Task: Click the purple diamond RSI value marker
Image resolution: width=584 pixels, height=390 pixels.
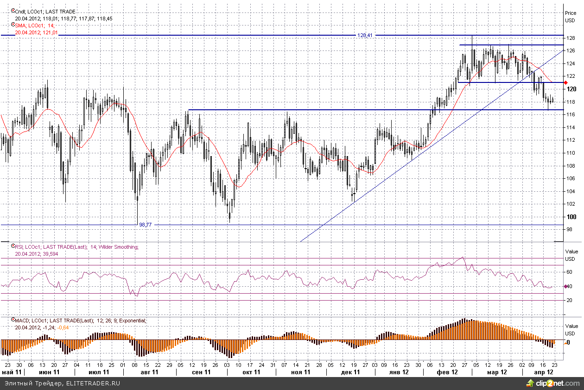Action: point(566,286)
